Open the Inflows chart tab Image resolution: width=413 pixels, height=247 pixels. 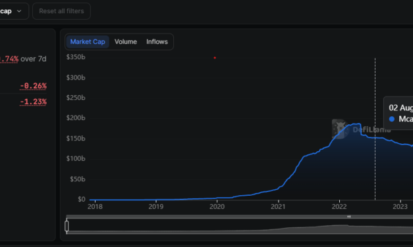pyautogui.click(x=157, y=42)
